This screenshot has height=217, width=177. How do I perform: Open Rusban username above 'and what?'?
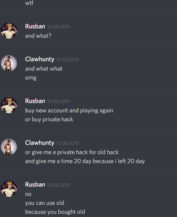point(35,26)
